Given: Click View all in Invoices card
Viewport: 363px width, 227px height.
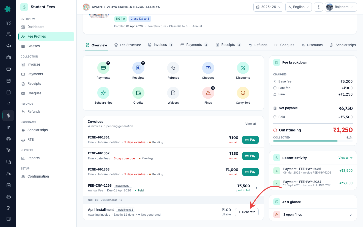Looking at the screenshot, I should coord(251,124).
